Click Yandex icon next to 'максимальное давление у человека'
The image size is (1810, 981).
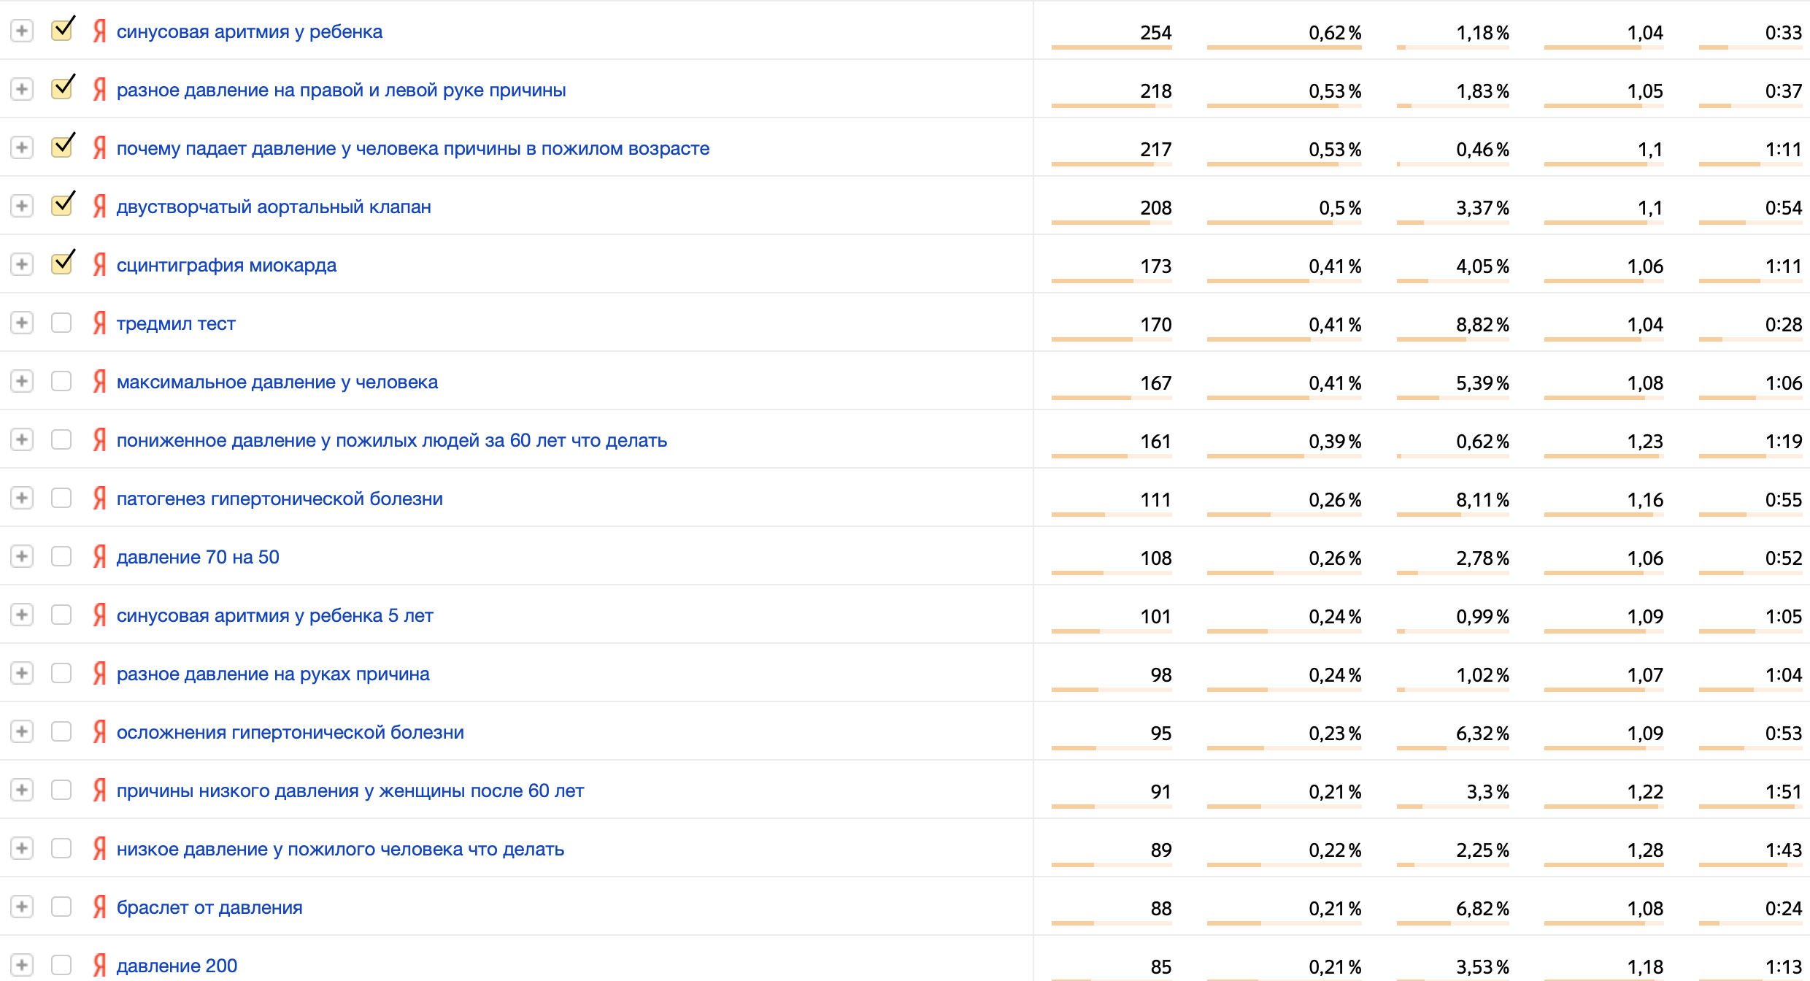[100, 381]
